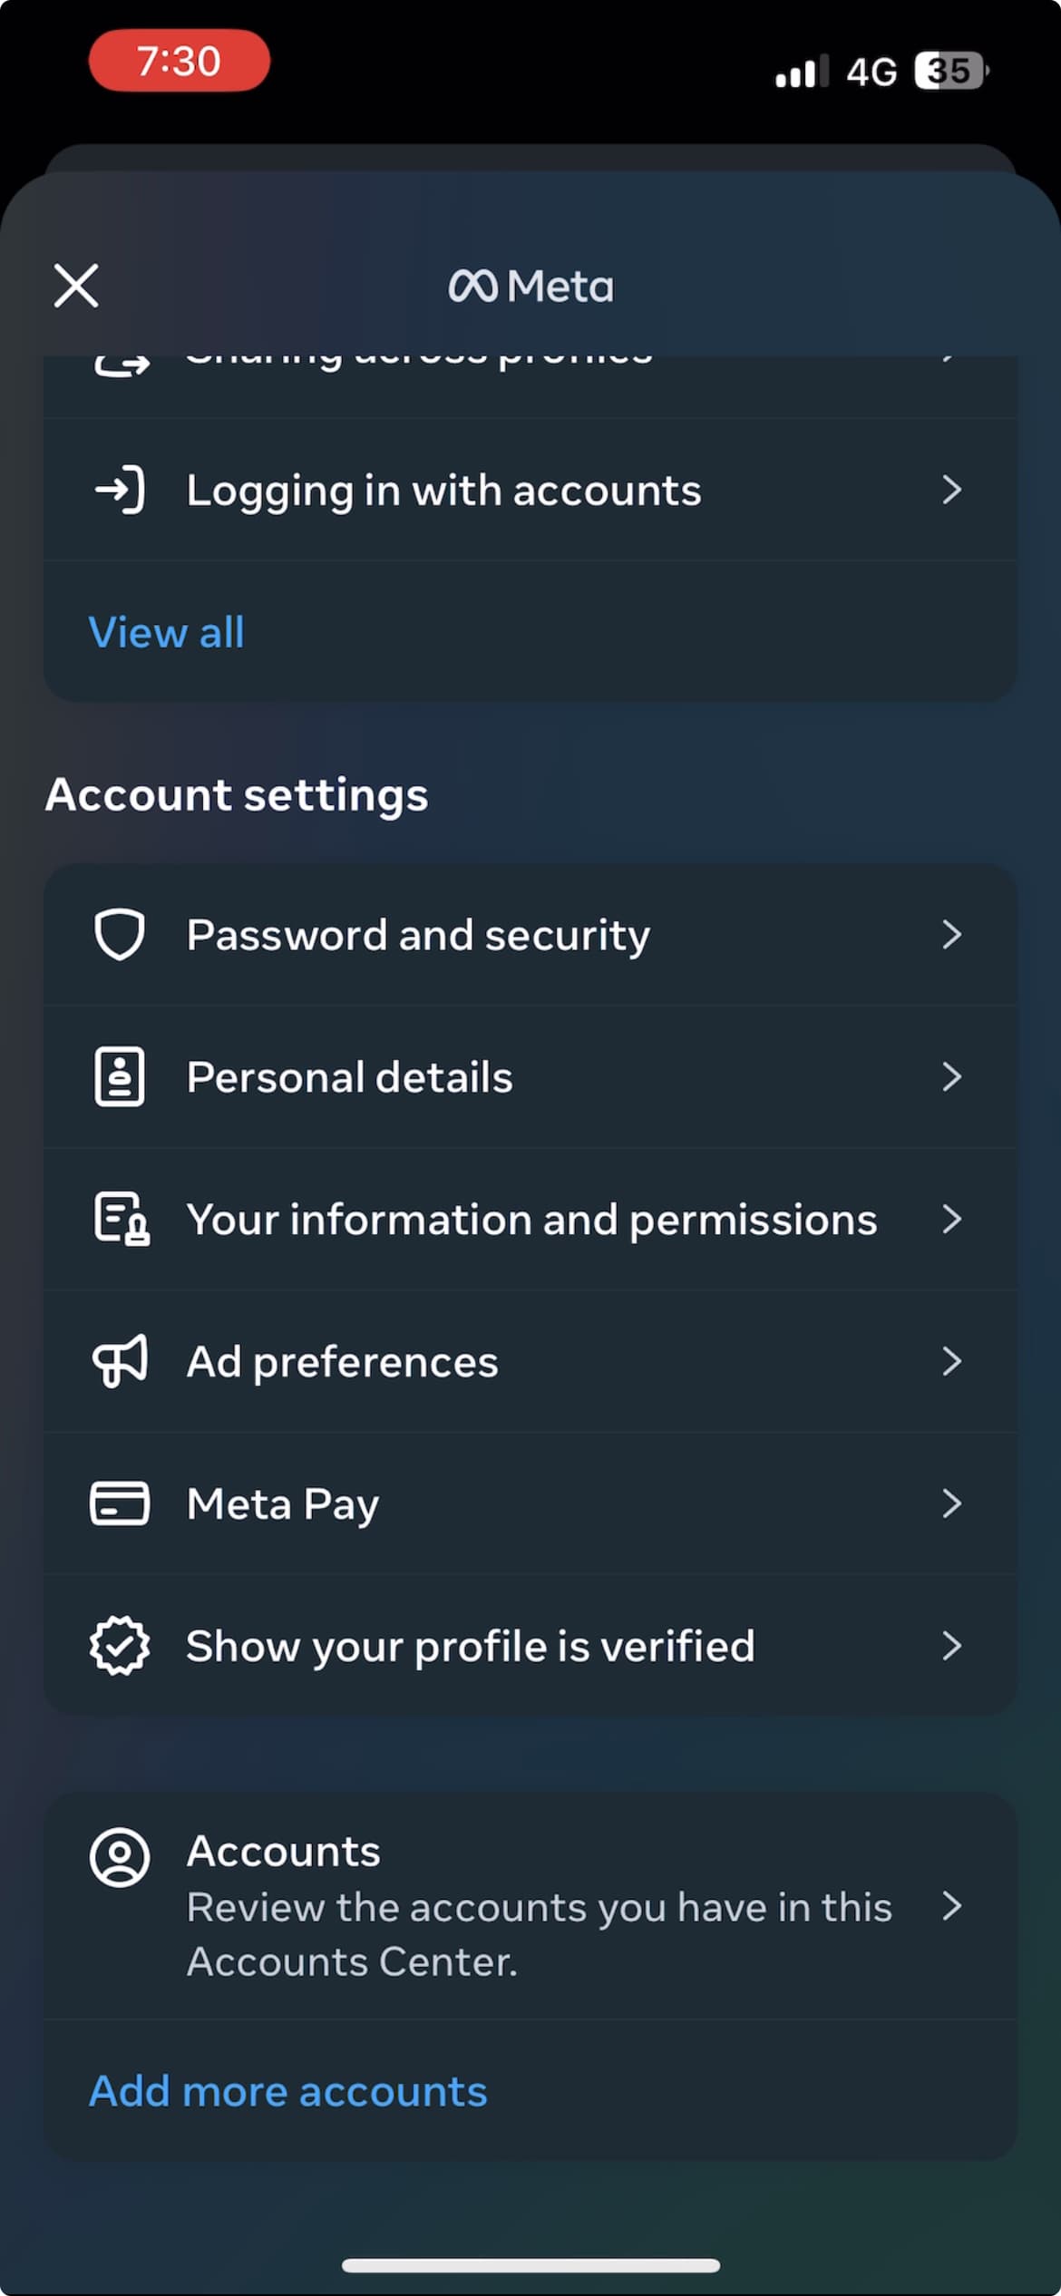The width and height of the screenshot is (1061, 2296).
Task: Select Show your profile is verified
Action: [x=470, y=1646]
